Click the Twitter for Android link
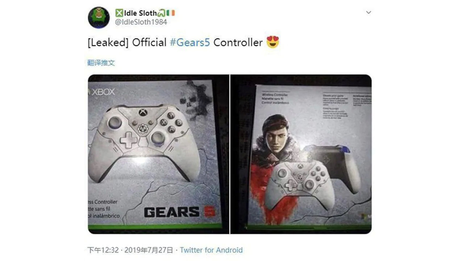The height and width of the screenshot is (261, 464). 211,250
